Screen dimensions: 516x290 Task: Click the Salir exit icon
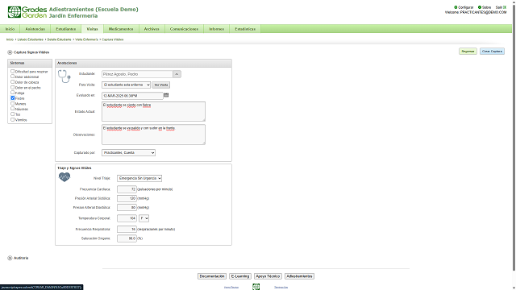coord(505,7)
